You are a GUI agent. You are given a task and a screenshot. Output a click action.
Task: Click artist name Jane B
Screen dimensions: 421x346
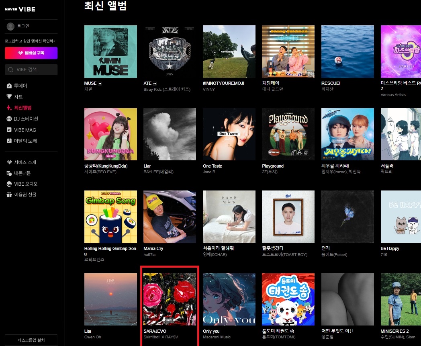coord(209,172)
